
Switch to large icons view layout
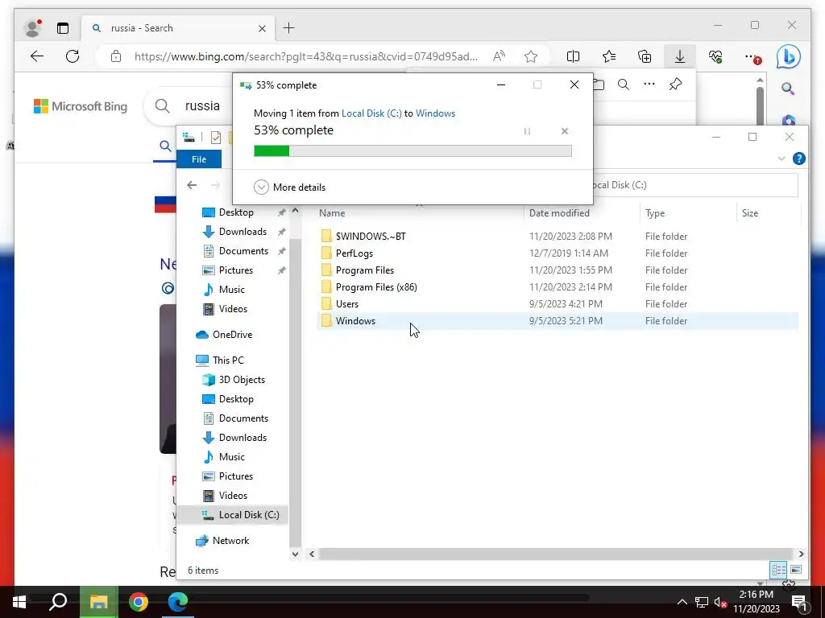[x=796, y=571]
